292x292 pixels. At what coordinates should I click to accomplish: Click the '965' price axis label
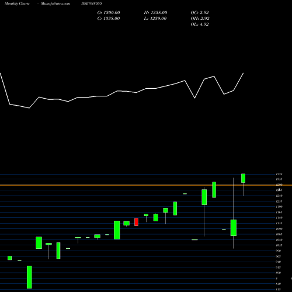click(278, 256)
